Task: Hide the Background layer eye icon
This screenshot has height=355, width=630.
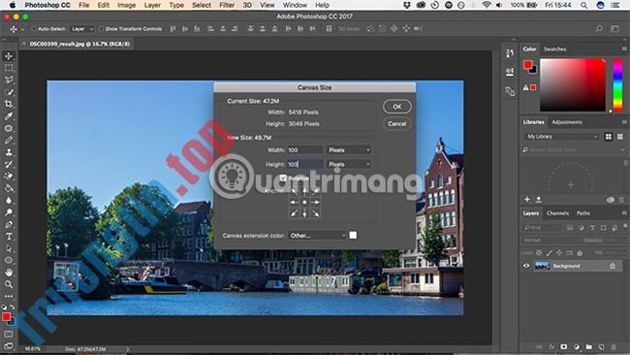Action: [x=526, y=266]
